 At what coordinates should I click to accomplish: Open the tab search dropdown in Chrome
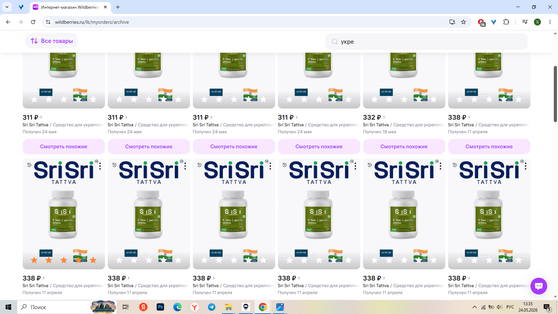pos(7,7)
